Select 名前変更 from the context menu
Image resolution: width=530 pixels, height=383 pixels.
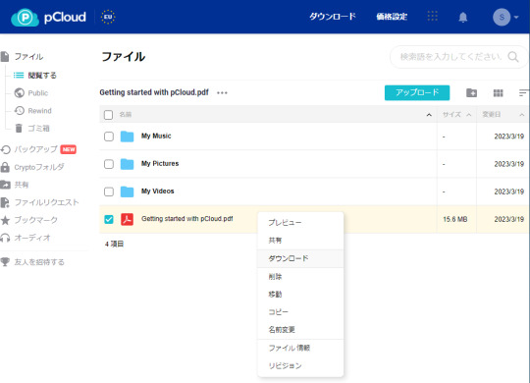[300, 330]
